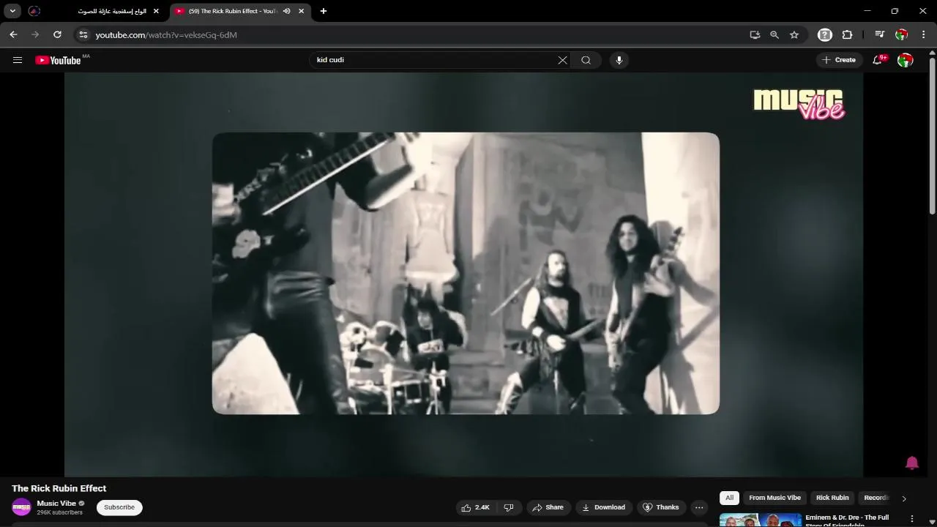This screenshot has width=937, height=527.
Task: Download the video
Action: coord(604,507)
